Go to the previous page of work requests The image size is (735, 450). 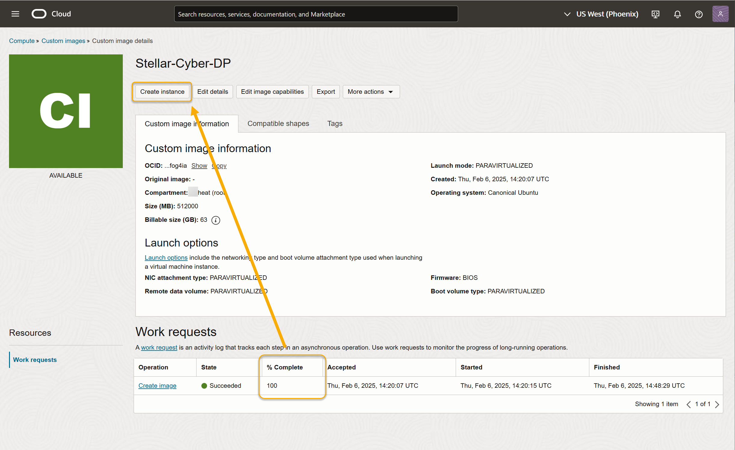click(689, 404)
